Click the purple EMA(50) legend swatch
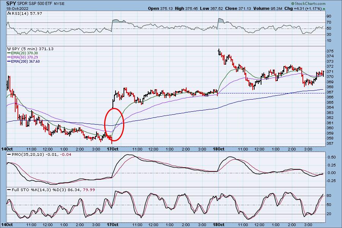Viewport: 342px width, 228px height. [x=9, y=57]
